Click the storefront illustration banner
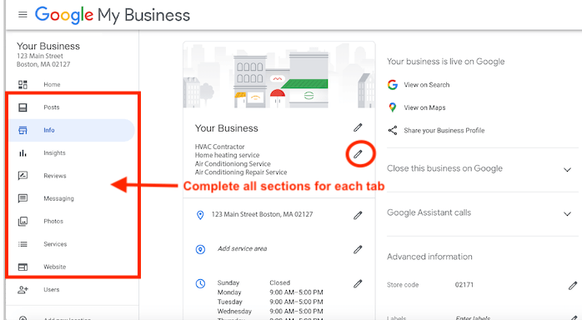This screenshot has height=320, width=582. [279, 75]
